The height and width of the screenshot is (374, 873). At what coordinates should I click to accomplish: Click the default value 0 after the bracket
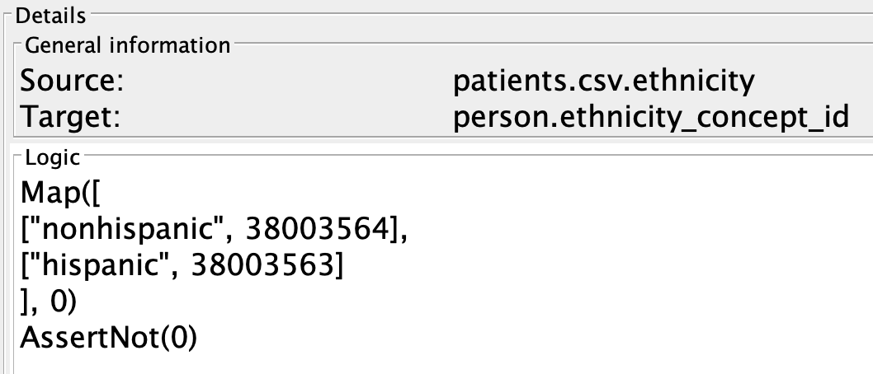click(58, 302)
